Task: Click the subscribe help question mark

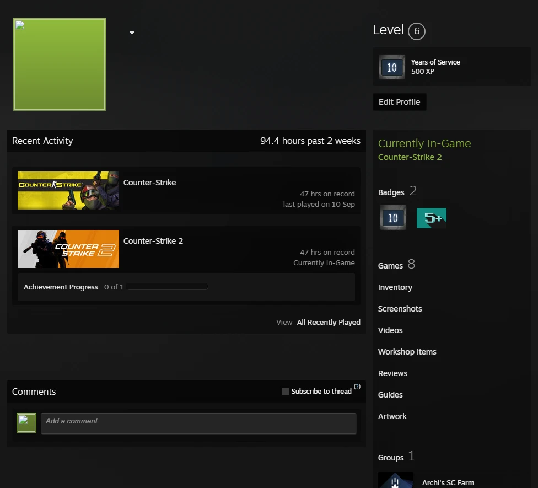Action: (x=357, y=387)
